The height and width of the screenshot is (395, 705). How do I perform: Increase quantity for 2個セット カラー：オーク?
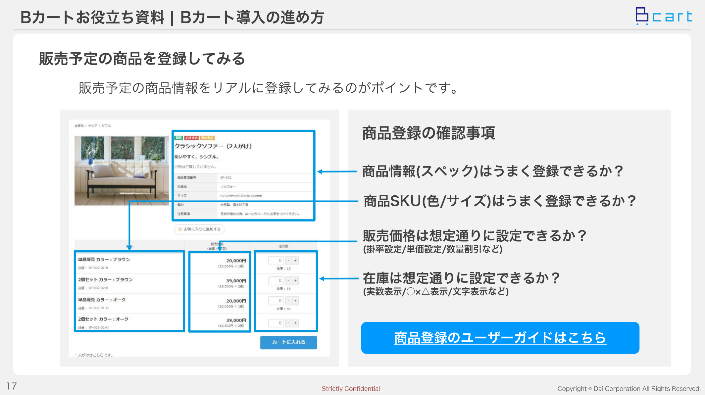(295, 323)
